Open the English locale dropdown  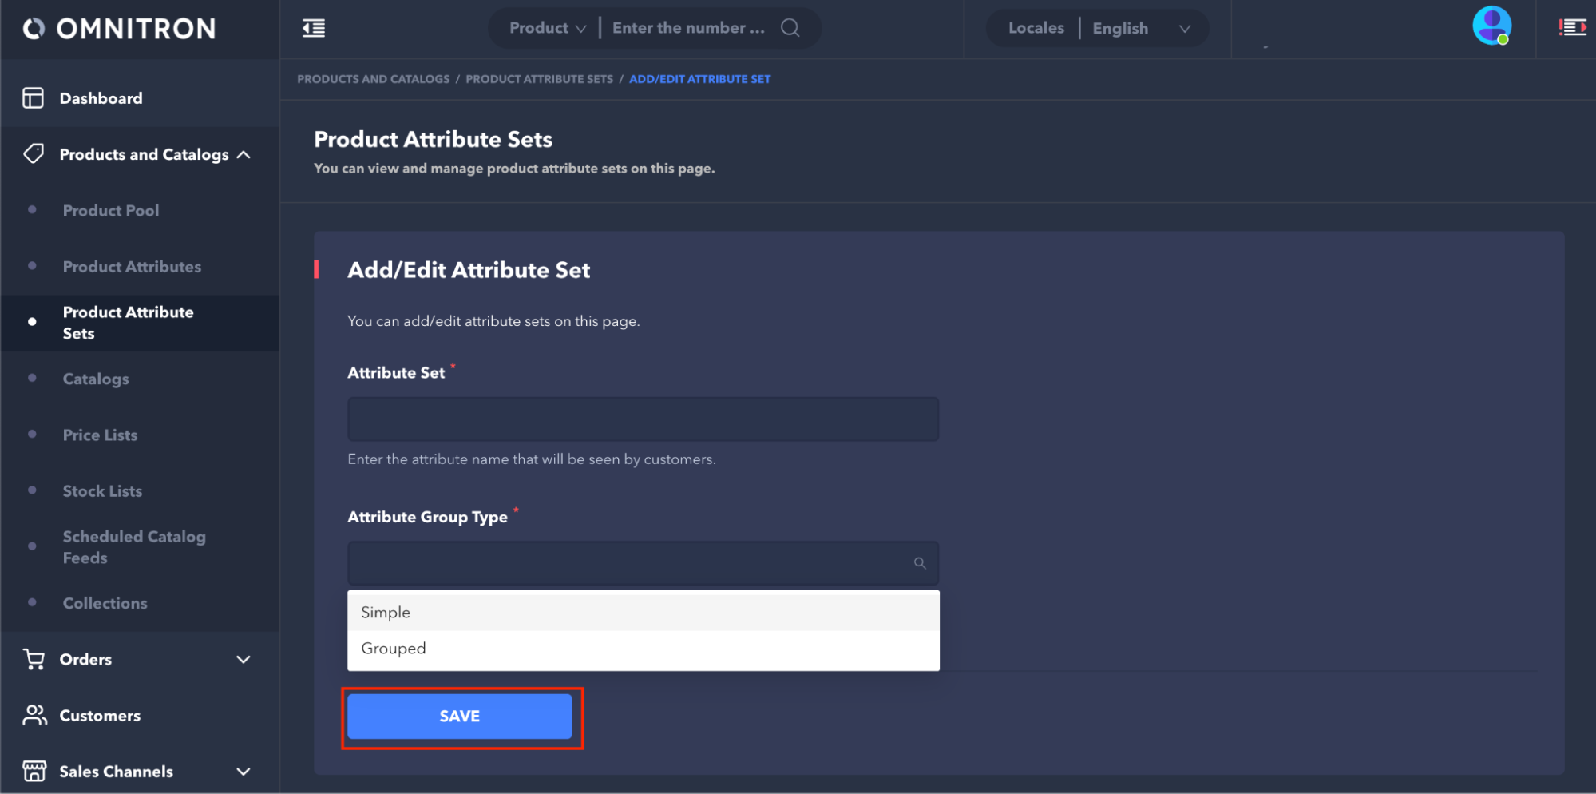tap(1141, 28)
